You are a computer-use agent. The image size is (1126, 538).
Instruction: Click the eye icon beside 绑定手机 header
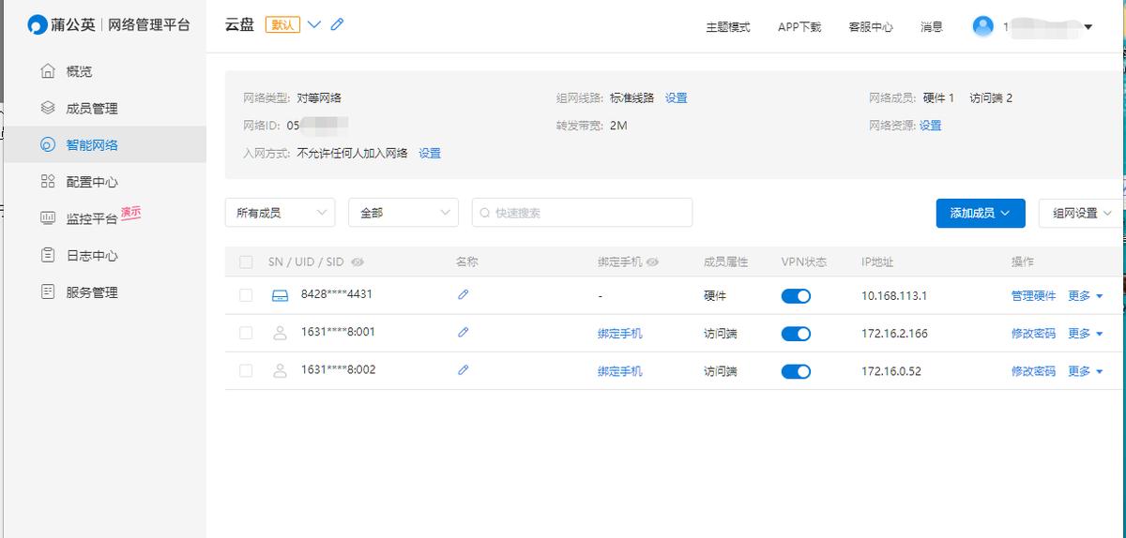point(653,262)
